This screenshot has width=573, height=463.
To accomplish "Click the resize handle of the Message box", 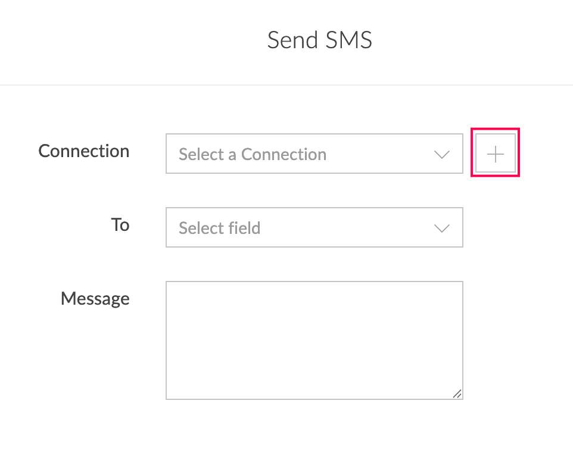I will coord(457,393).
